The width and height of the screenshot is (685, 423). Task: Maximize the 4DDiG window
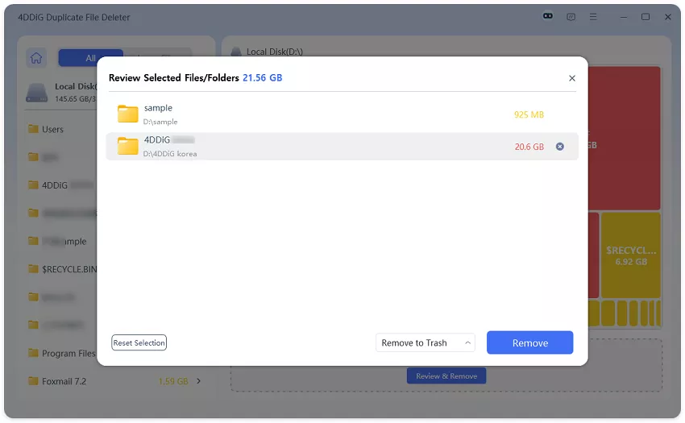646,17
